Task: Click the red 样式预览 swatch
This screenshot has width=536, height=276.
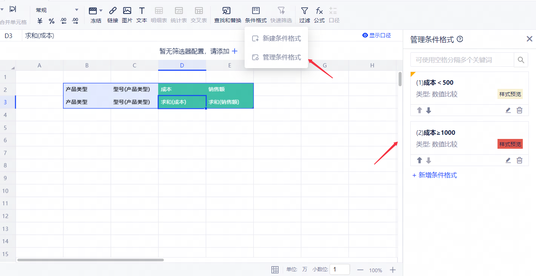Action: pos(510,144)
